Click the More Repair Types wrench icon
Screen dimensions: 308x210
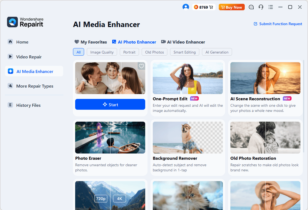10,86
